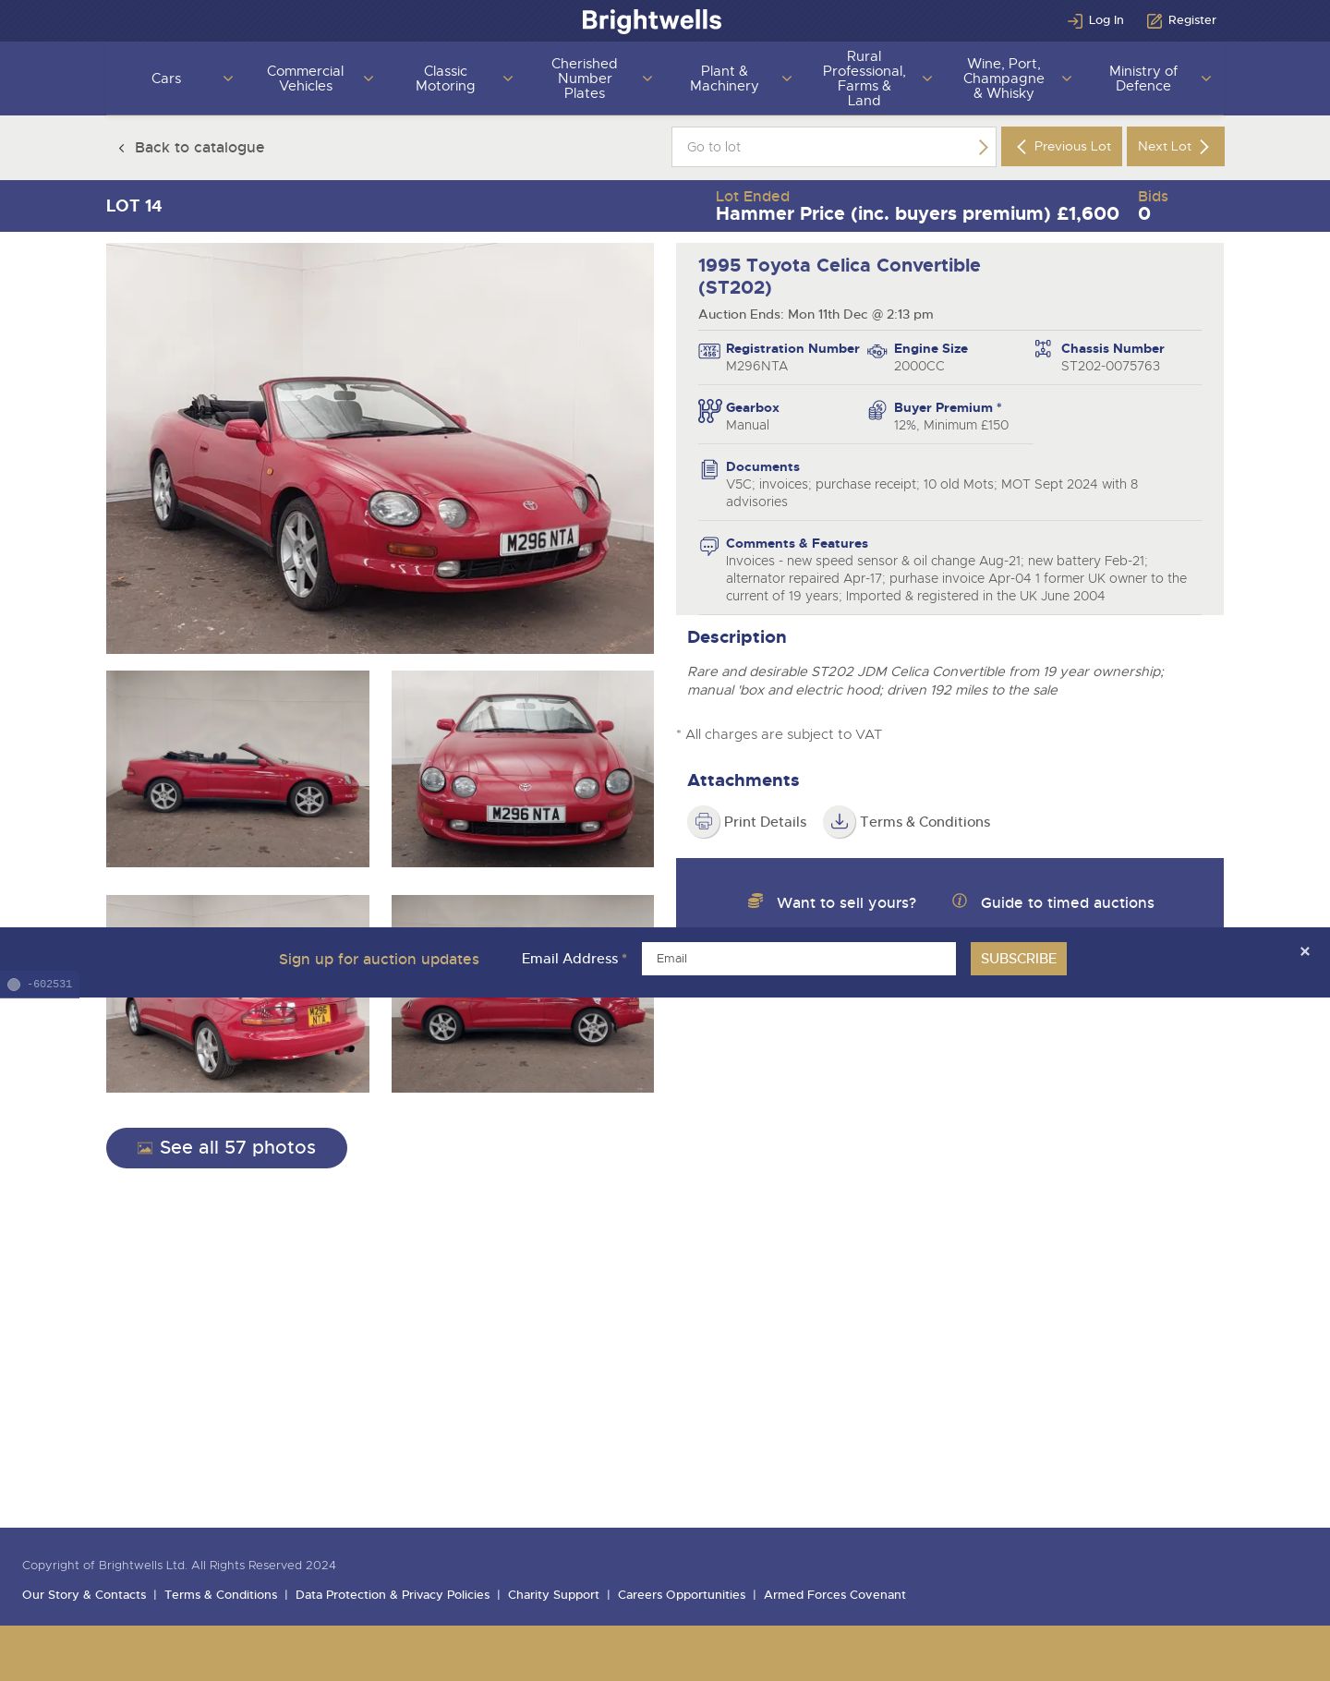Expand the Classic Motoring dropdown chevron
The width and height of the screenshot is (1330, 1681).
(508, 79)
